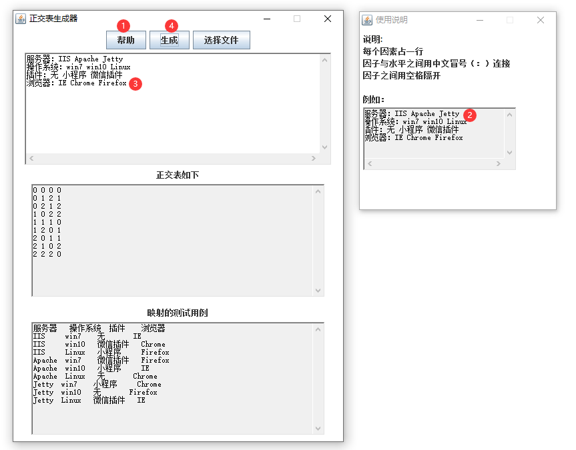Screen dimensions: 576x450
Task: Click the 生成 generate button
Action: click(x=169, y=40)
